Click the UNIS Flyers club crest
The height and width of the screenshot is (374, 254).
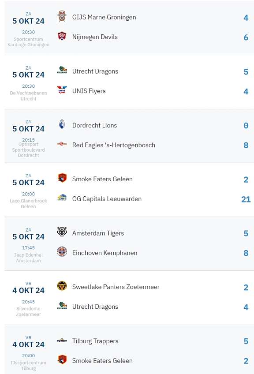[x=62, y=91]
